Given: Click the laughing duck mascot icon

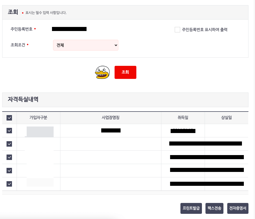Looking at the screenshot, I should tap(102, 72).
